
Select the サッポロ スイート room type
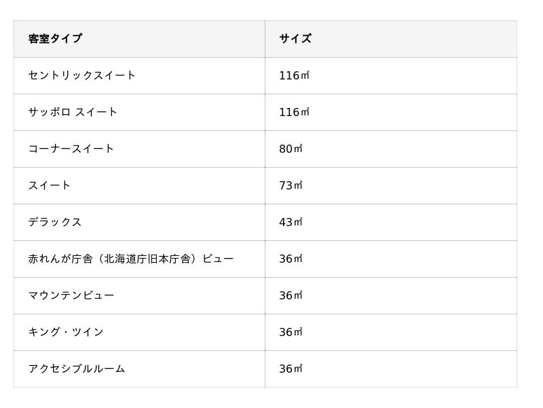tap(73, 112)
